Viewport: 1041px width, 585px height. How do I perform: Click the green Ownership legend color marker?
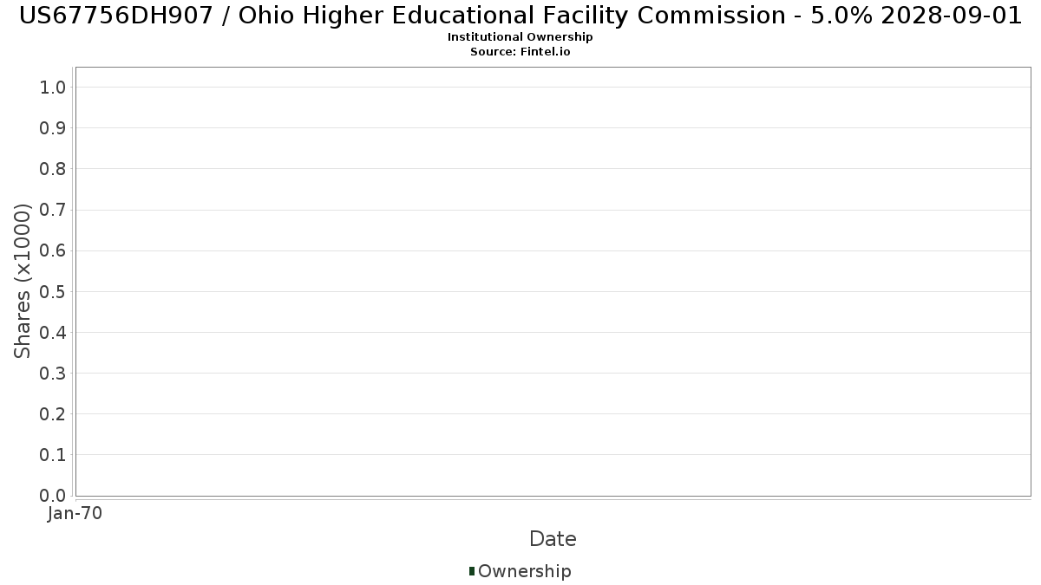point(472,571)
